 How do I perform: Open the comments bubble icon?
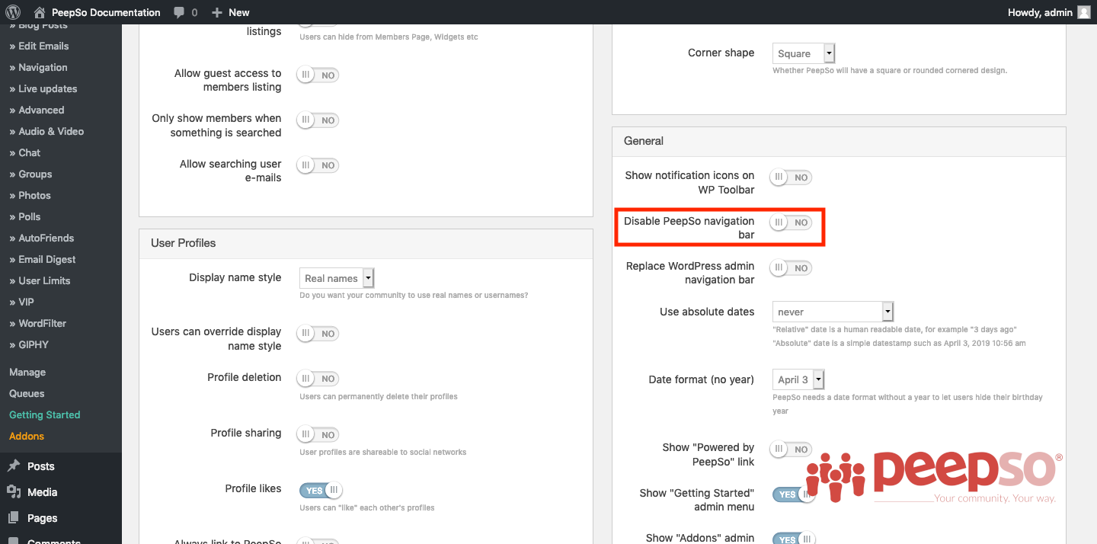click(x=179, y=12)
